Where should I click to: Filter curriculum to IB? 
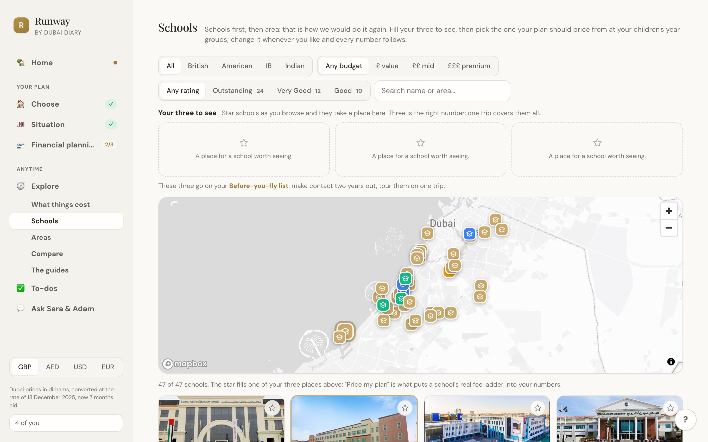click(x=269, y=66)
